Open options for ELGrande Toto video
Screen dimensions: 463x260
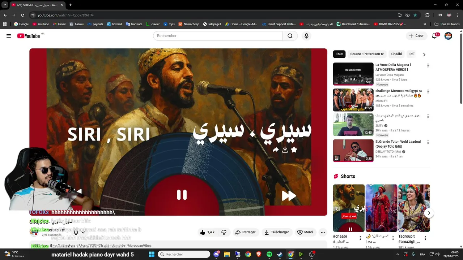point(428,143)
